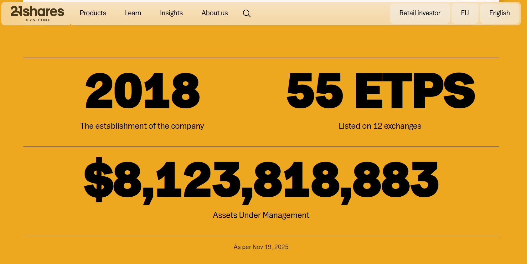Go to the Insights section

point(171,13)
